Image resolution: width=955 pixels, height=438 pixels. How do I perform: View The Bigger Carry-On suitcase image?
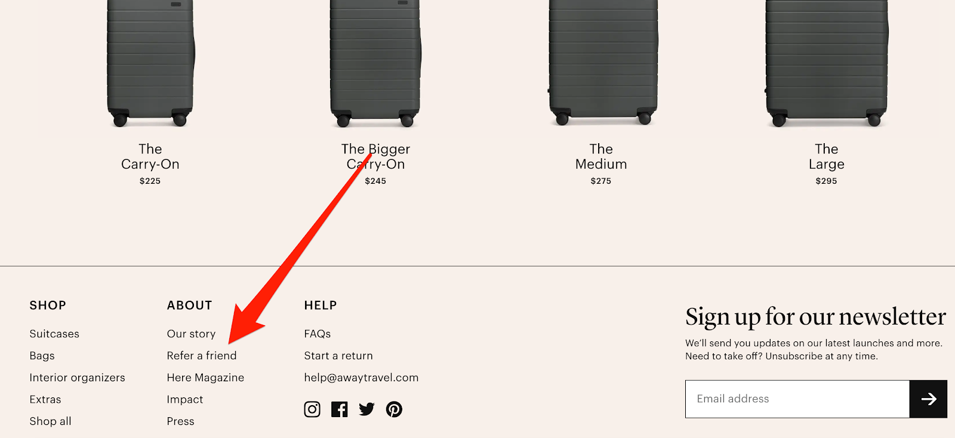click(375, 64)
